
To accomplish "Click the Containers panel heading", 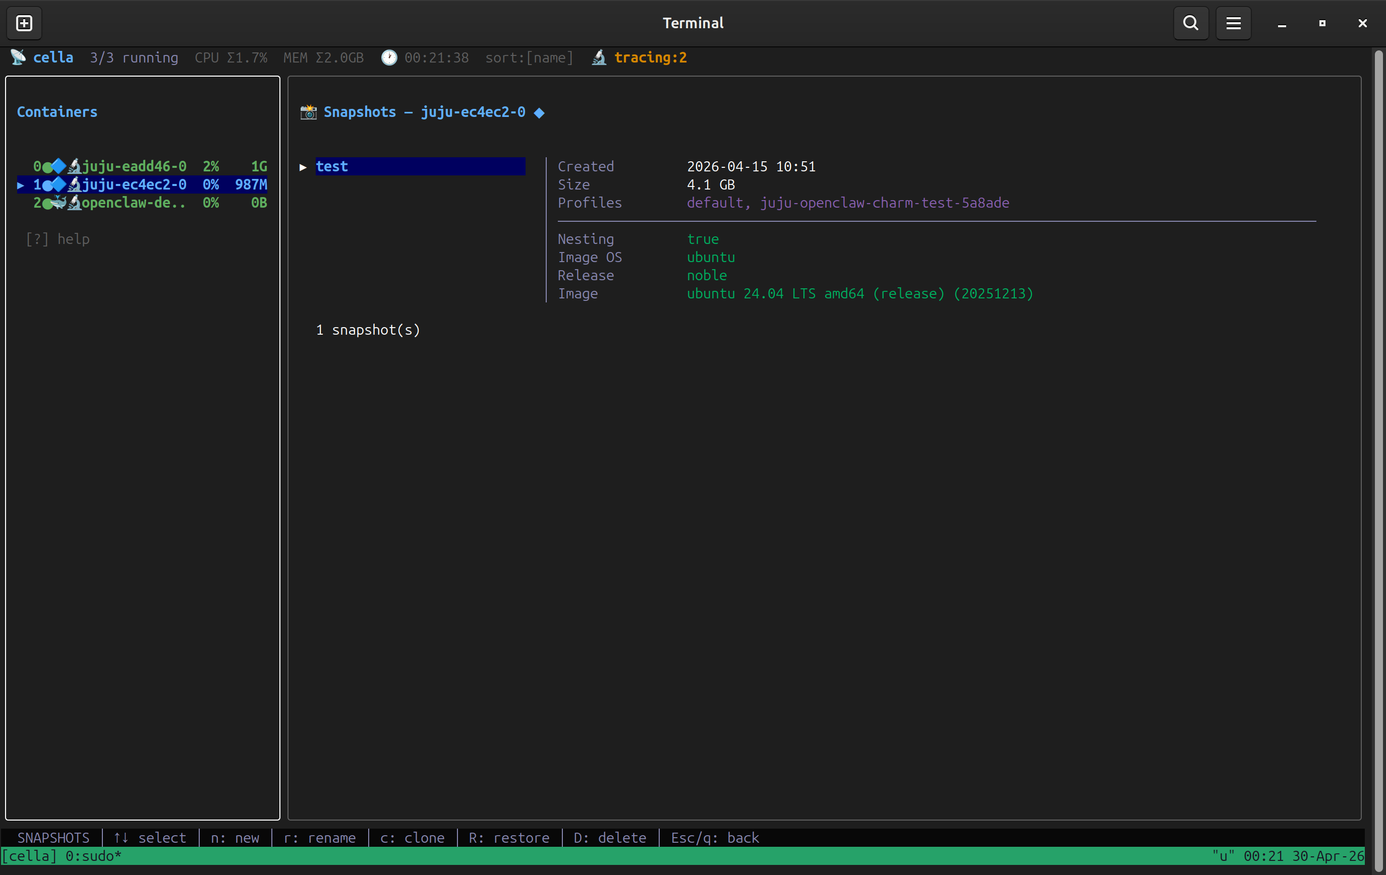I will tap(57, 112).
